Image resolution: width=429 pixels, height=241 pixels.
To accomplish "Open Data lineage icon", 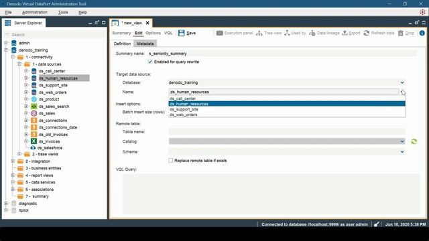I will 312,33.
